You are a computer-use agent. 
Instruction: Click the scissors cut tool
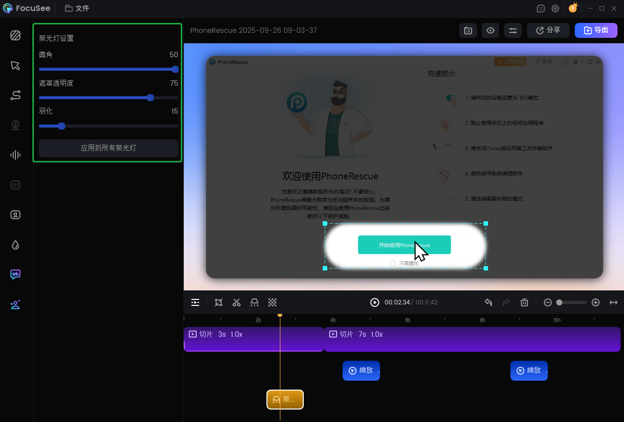pos(237,302)
